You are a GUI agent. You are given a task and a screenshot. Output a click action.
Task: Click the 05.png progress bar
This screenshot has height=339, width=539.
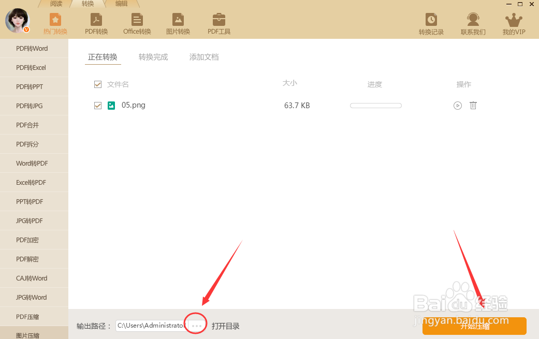click(x=376, y=105)
